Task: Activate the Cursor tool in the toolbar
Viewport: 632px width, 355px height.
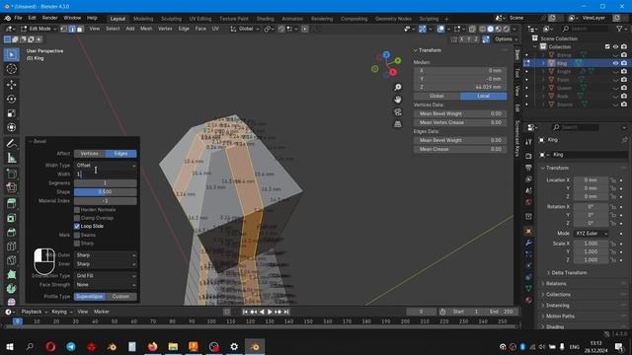Action: click(11, 69)
